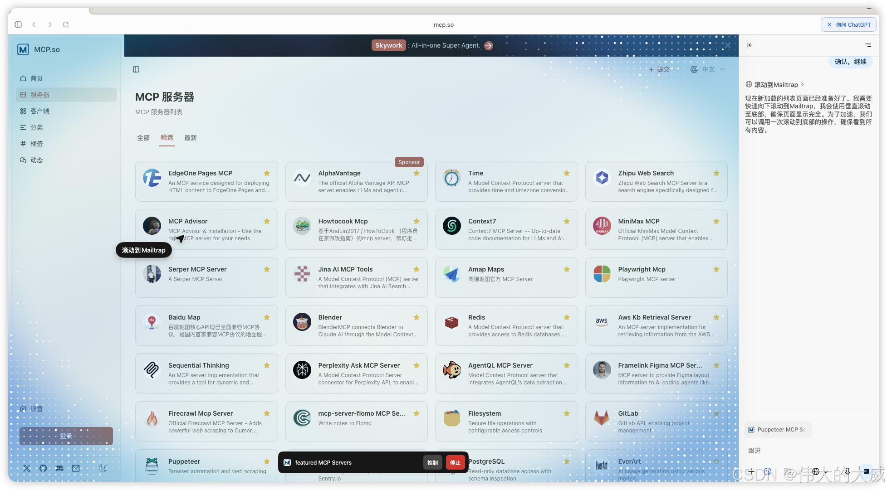887x490 pixels.
Task: Click the red 停止 stop button
Action: click(x=455, y=462)
